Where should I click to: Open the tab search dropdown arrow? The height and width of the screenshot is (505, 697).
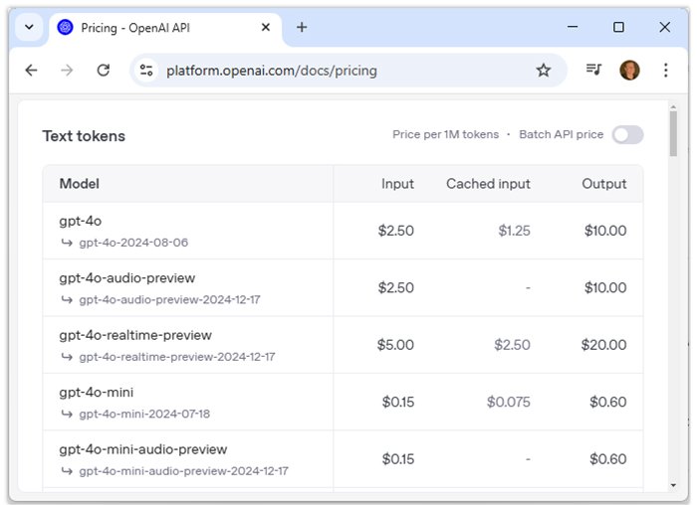(29, 27)
